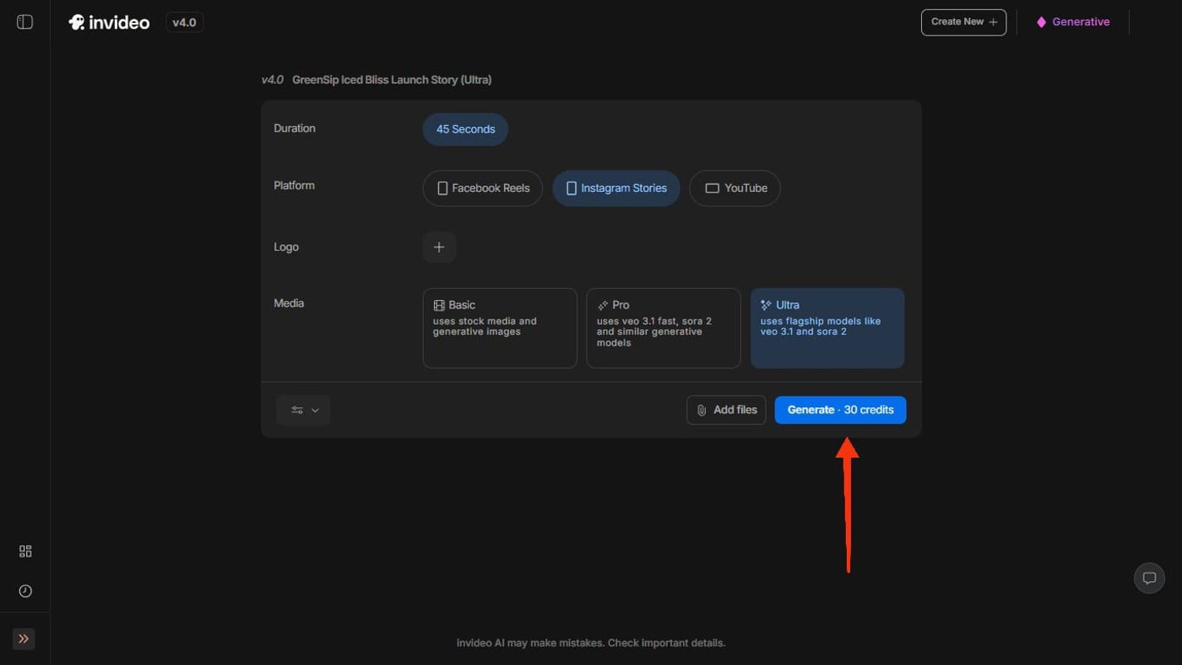Open the 45 Seconds duration chip
Image resolution: width=1182 pixels, height=665 pixels.
465,129
